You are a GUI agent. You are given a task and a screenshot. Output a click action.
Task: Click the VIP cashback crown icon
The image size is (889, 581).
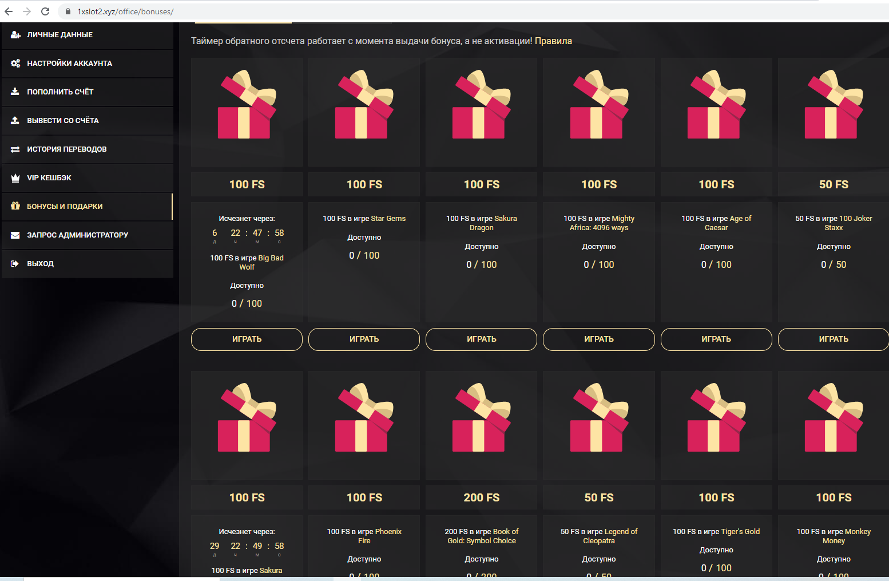(x=15, y=178)
